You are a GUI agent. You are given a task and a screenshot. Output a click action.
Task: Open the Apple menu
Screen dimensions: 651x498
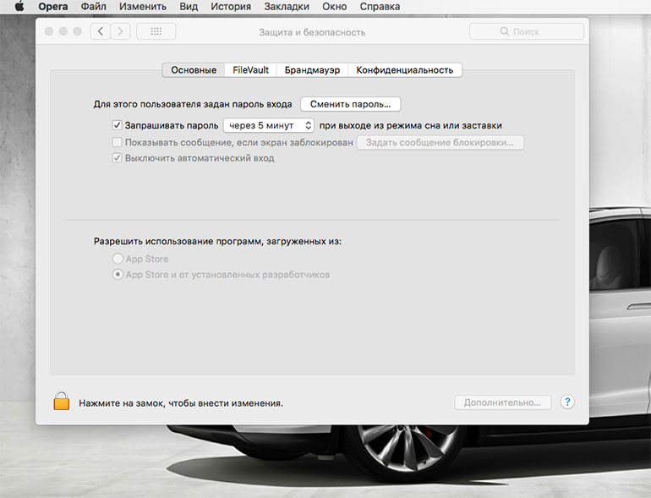(x=19, y=6)
